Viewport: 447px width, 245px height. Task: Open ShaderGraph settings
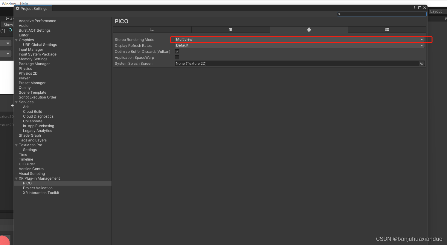pos(30,135)
